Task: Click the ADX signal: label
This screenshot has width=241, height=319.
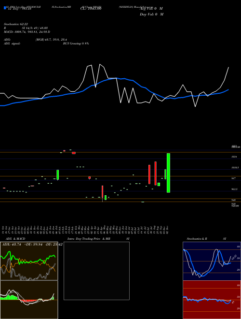Action: click(12, 43)
